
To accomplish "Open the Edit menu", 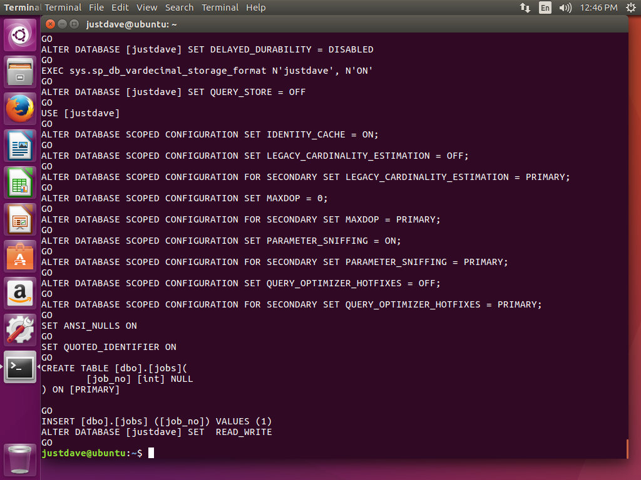I will point(120,7).
